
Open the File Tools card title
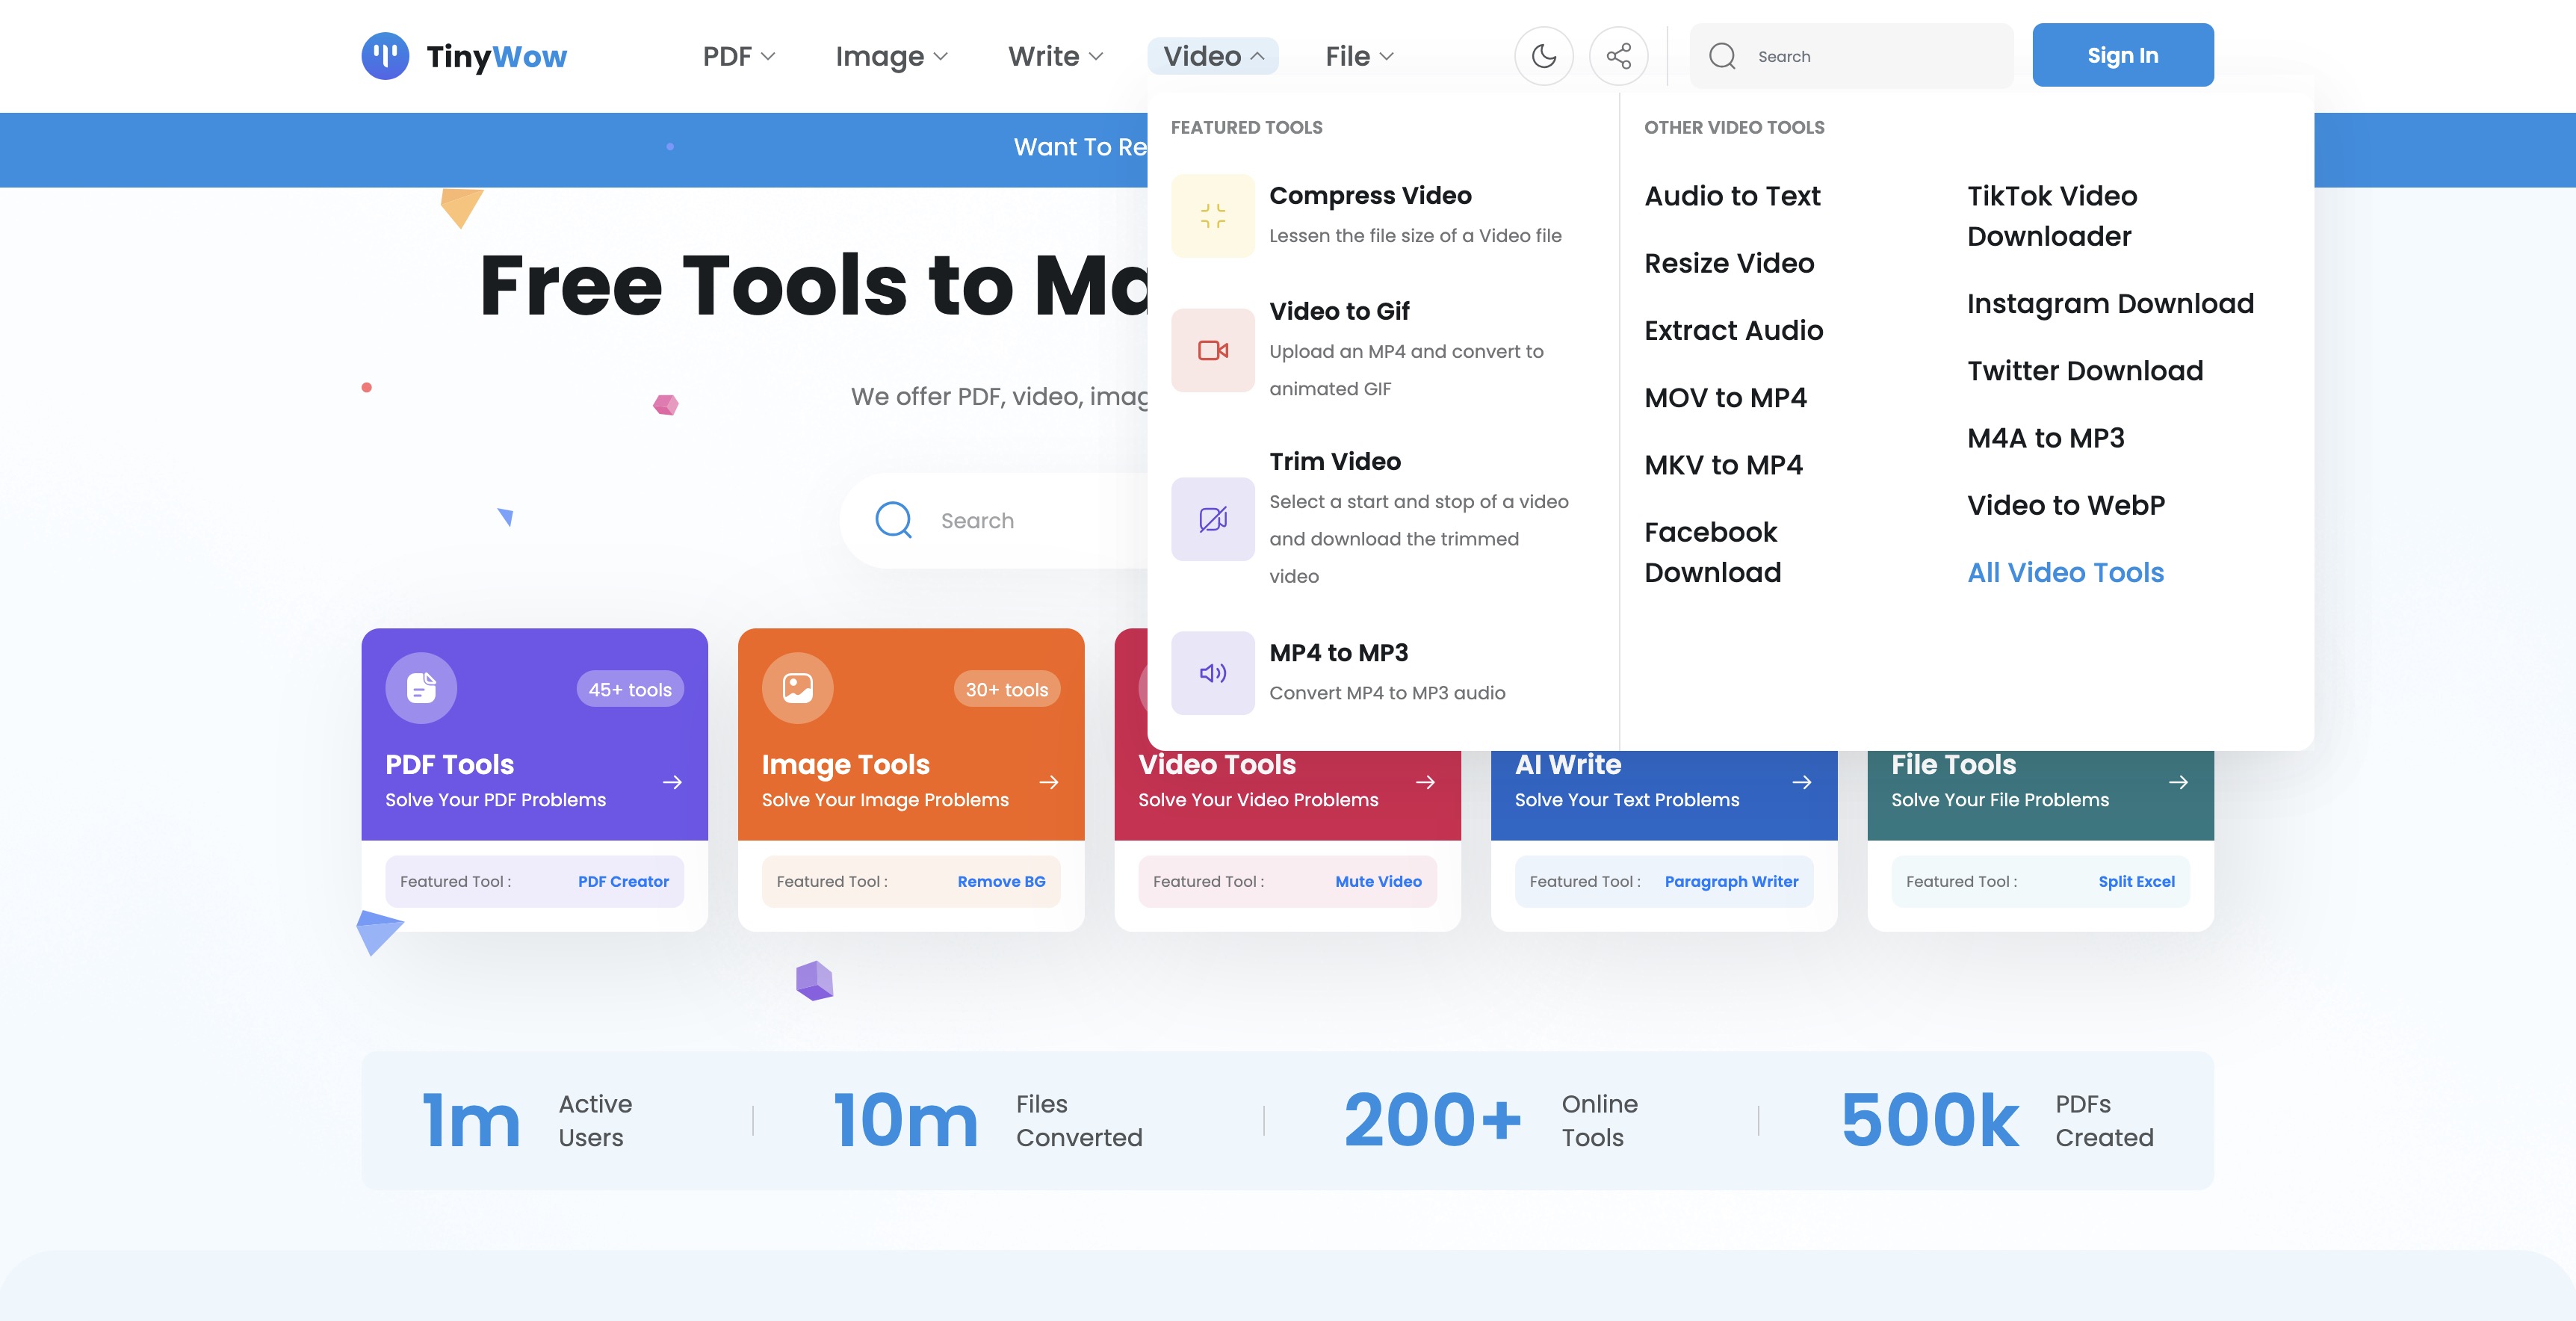pyautogui.click(x=1953, y=764)
